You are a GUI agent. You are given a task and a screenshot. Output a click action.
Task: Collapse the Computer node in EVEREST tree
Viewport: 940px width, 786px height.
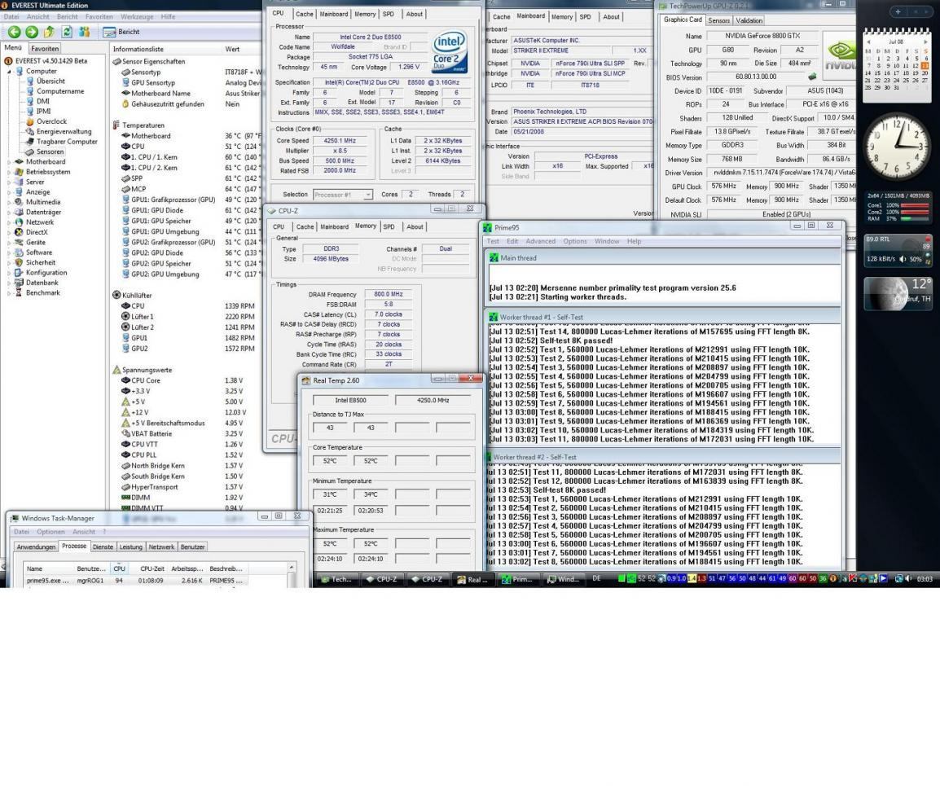9,72
